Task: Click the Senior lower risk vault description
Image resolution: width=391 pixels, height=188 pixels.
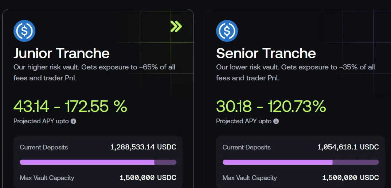Action: [296, 73]
